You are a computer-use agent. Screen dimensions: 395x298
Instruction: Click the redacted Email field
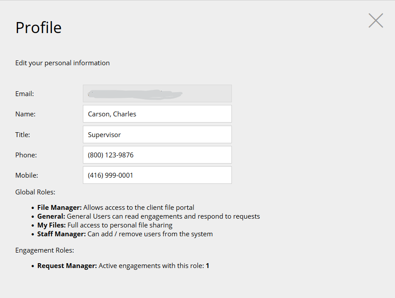click(157, 93)
